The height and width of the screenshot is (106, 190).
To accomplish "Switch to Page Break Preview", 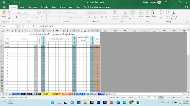I will tap(161, 97).
